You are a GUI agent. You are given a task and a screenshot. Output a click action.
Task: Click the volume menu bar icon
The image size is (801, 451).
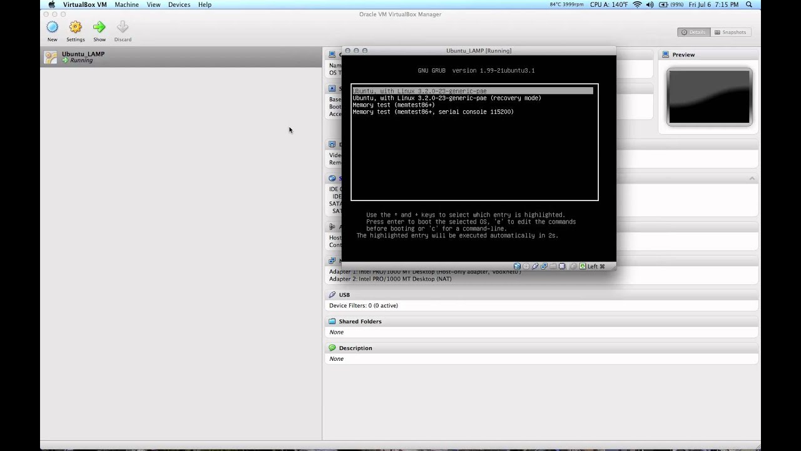[x=650, y=4]
